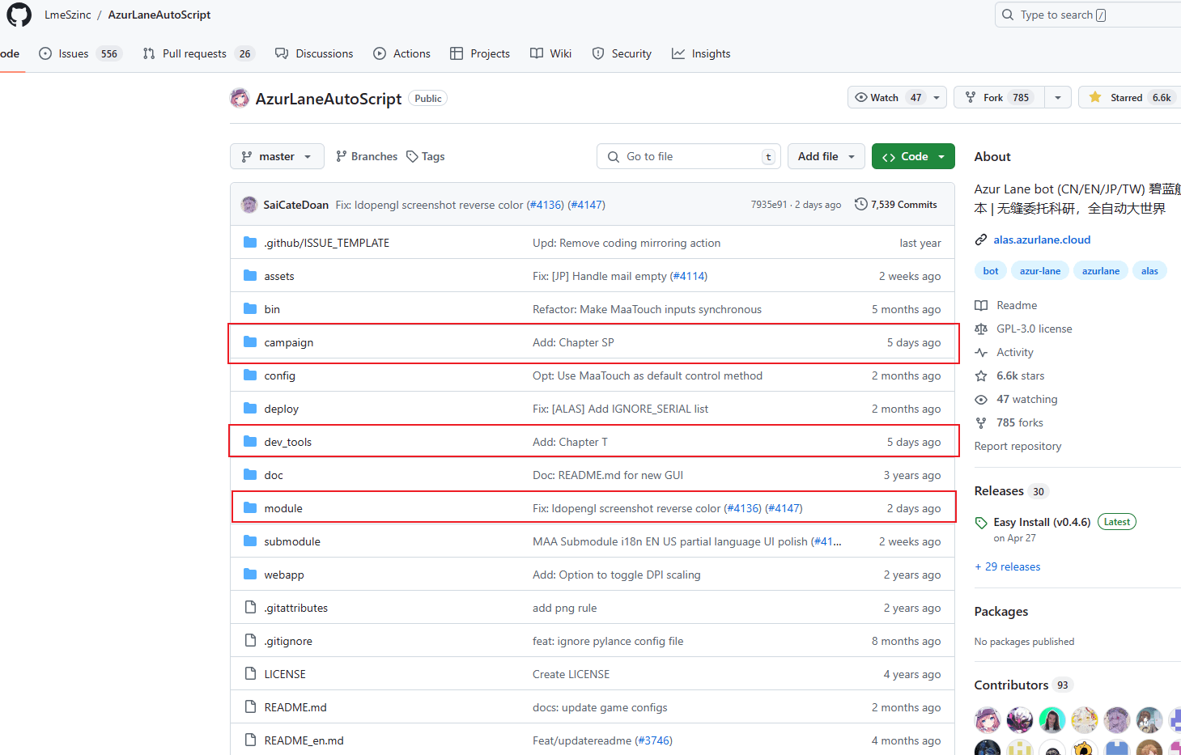Click the file icon for .gitattributes
Screen dimensions: 1181x755
click(250, 608)
